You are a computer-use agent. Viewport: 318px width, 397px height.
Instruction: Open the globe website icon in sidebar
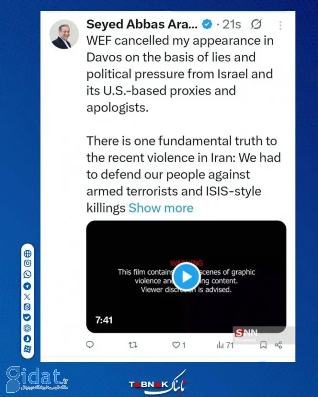click(28, 254)
